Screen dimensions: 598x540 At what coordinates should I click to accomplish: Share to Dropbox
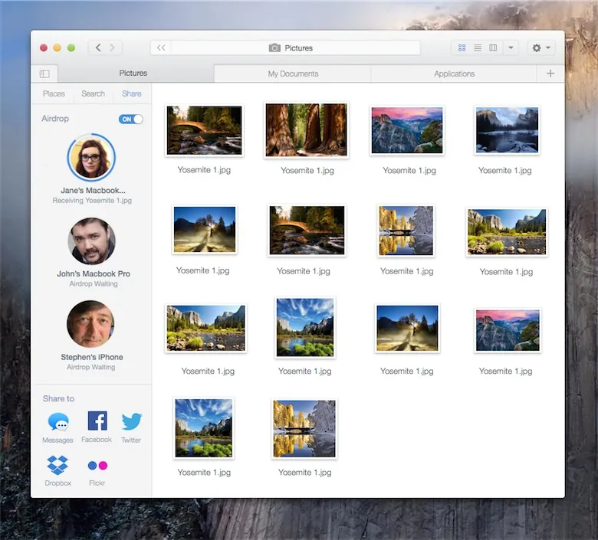tap(58, 471)
